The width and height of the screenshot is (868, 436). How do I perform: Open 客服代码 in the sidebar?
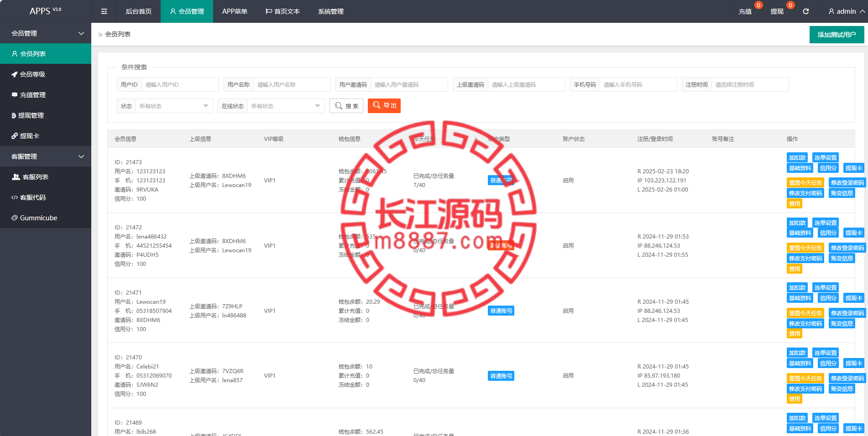point(46,197)
